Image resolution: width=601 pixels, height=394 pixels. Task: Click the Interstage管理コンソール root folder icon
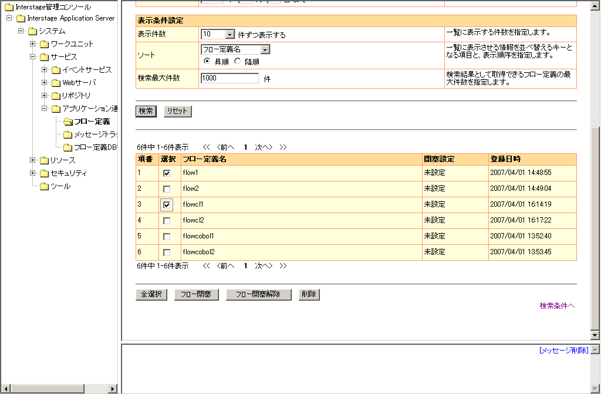[9, 7]
